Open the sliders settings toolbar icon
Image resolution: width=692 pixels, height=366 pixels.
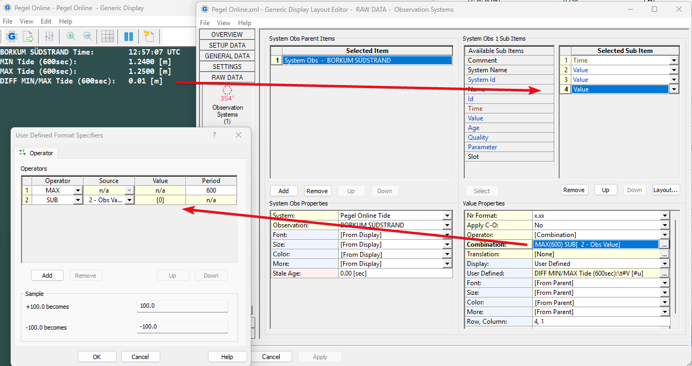(49, 36)
